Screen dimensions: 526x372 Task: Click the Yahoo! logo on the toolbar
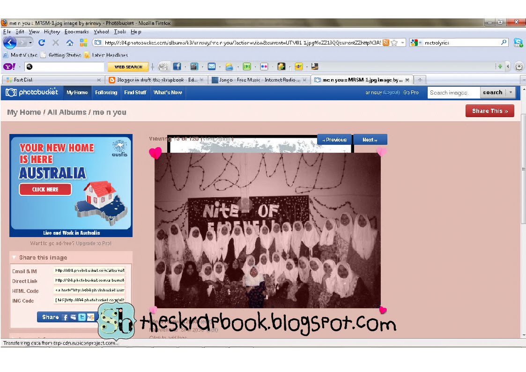tap(9, 67)
